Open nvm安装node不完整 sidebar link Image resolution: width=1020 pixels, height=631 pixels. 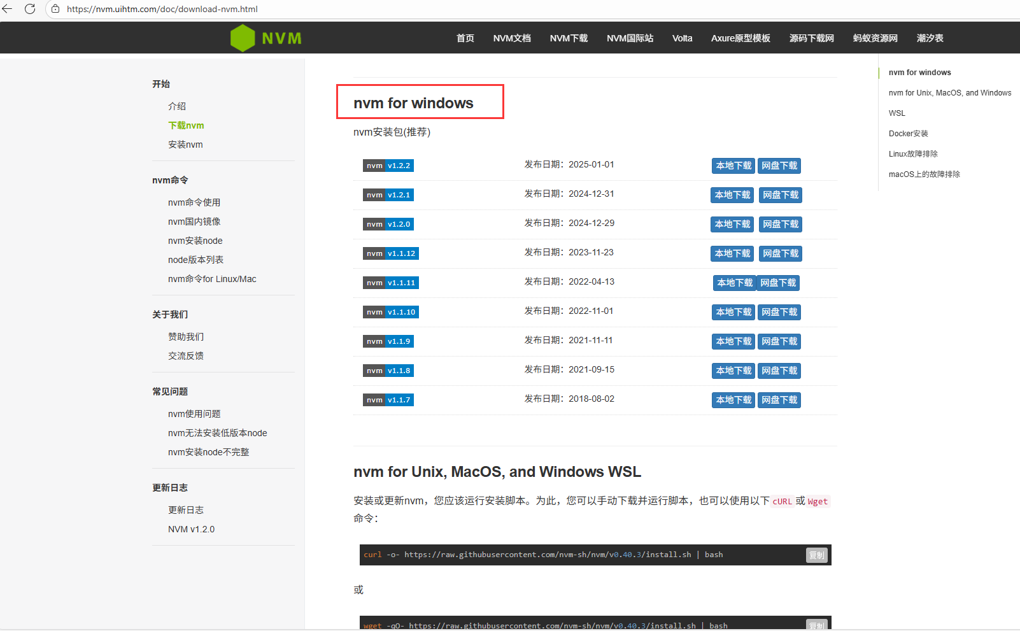pos(209,452)
